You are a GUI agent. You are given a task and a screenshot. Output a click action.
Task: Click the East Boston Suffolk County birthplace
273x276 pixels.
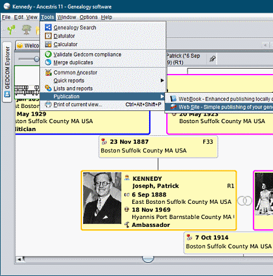point(181,202)
